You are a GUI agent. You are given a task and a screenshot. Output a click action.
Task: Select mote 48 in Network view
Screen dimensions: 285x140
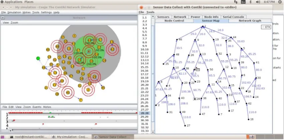click(57, 46)
